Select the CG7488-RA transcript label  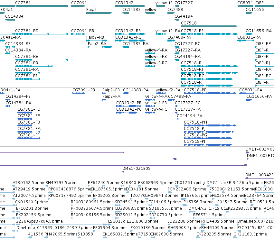tap(179, 37)
